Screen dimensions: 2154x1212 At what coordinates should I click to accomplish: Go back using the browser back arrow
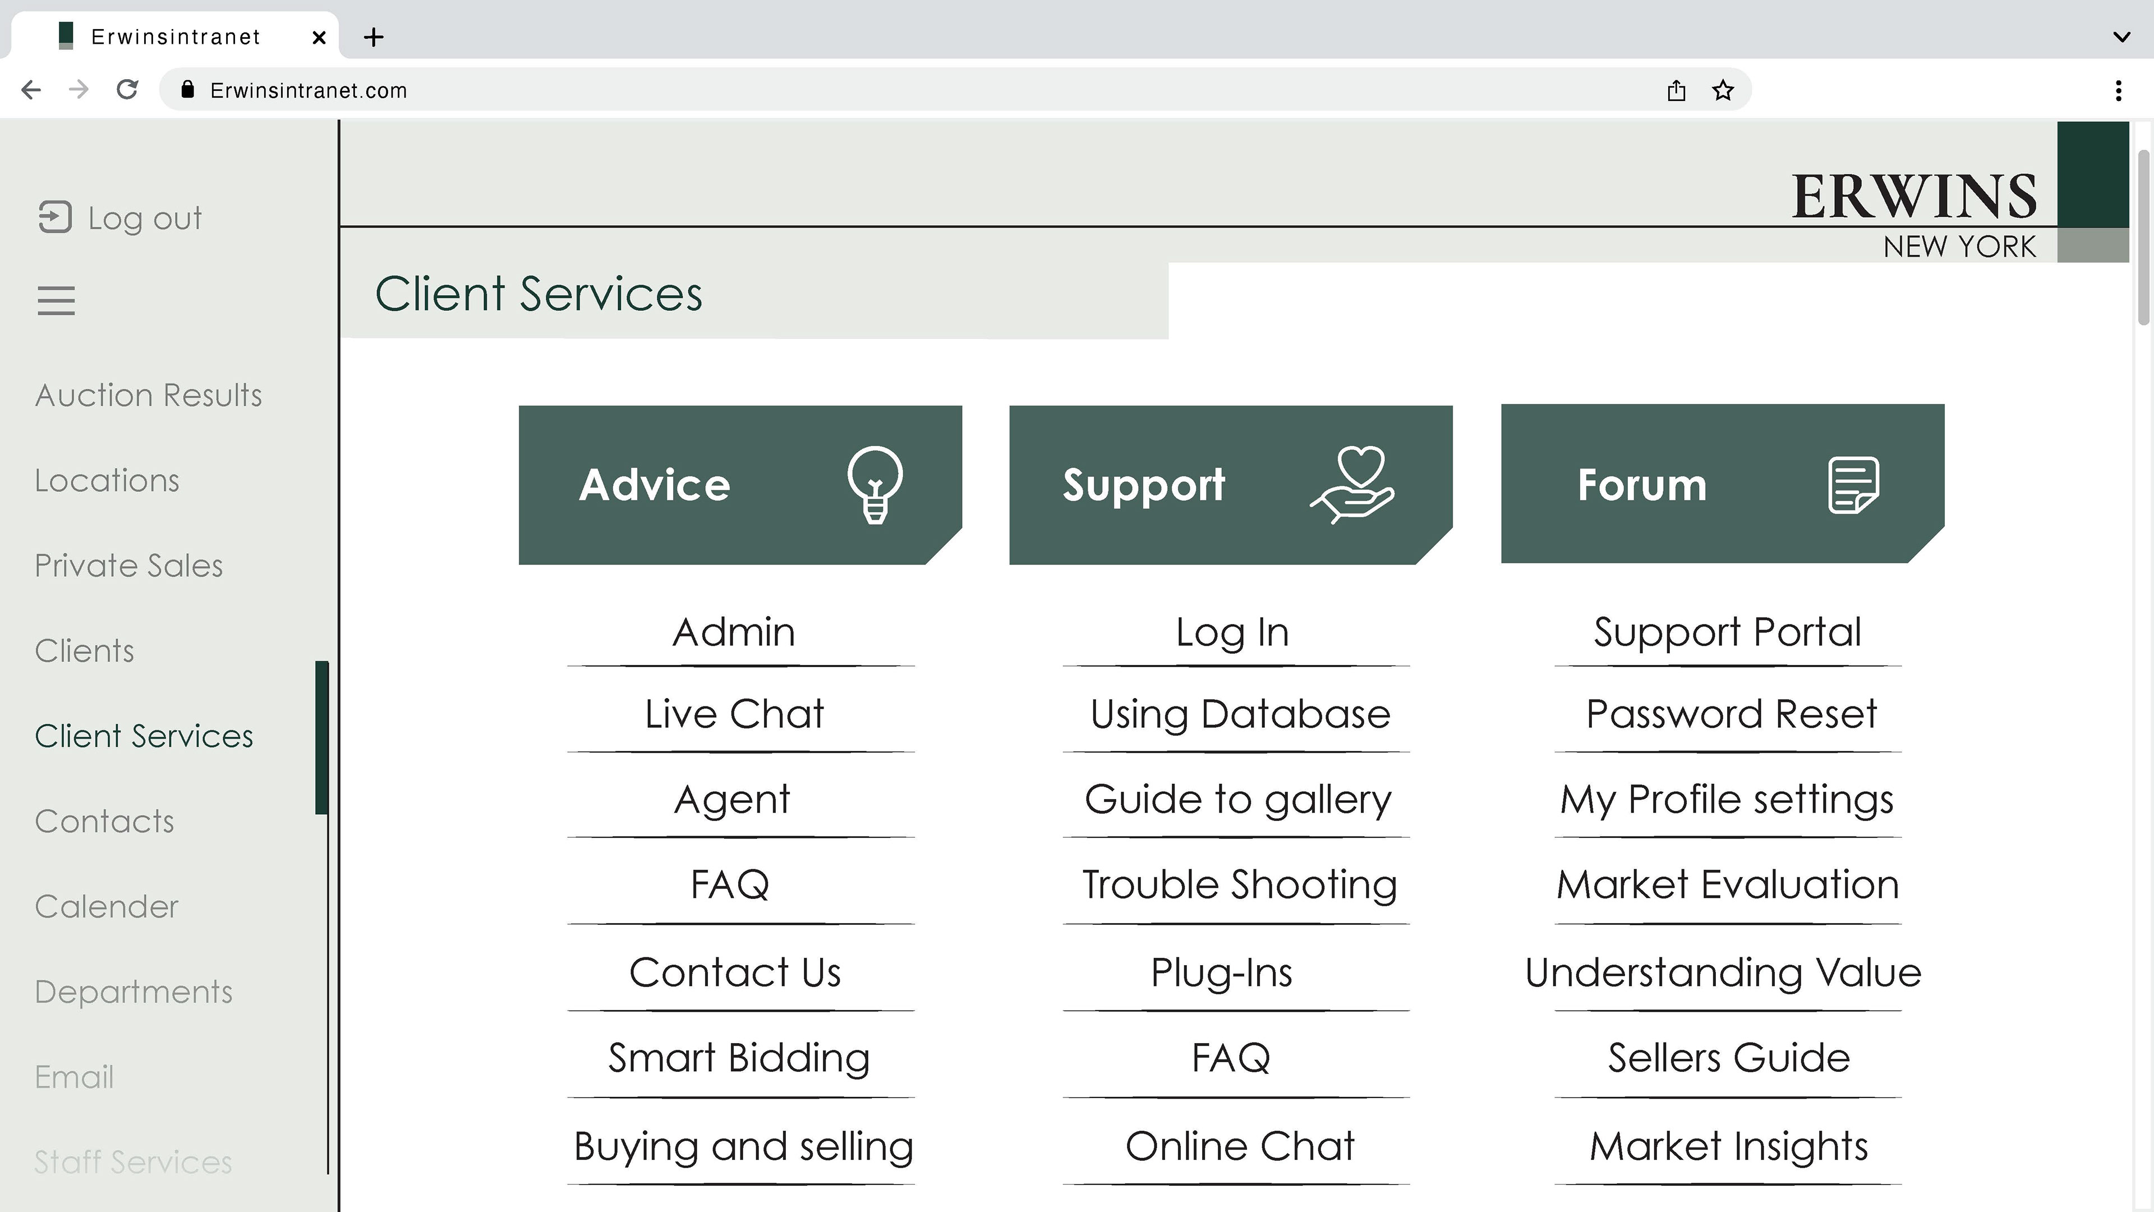(x=31, y=90)
